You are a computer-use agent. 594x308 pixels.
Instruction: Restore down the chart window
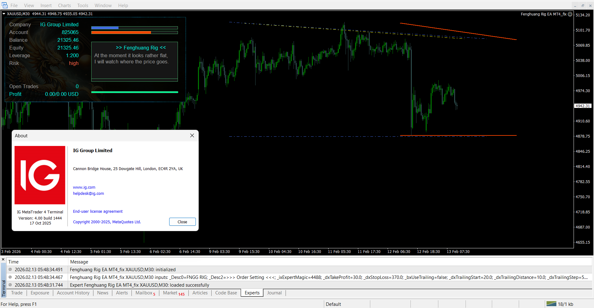click(583, 6)
